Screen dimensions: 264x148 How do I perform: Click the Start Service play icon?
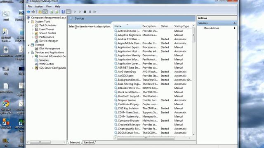75,12
